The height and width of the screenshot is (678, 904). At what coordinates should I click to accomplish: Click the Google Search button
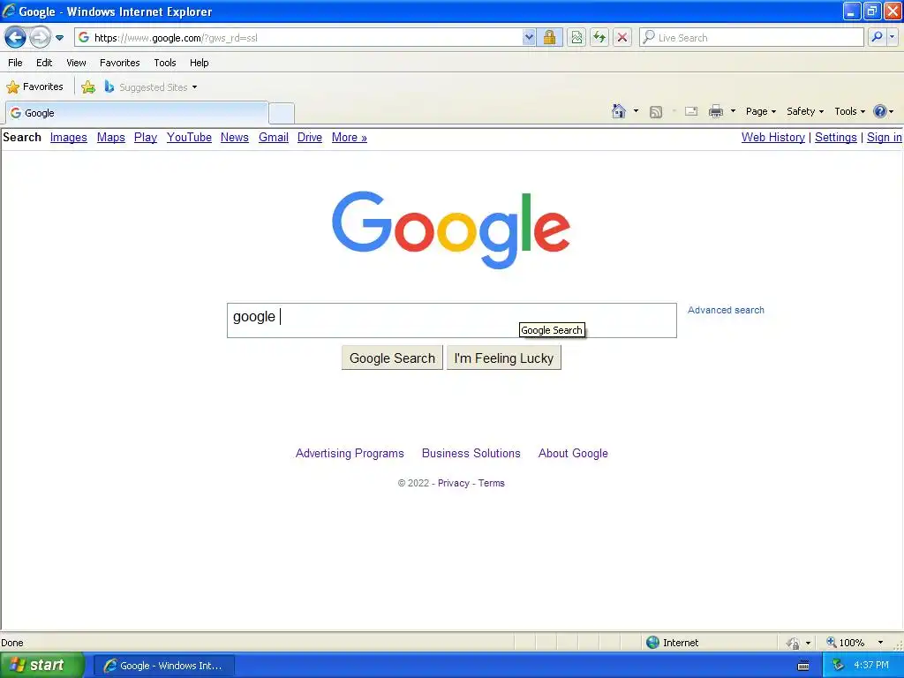[x=392, y=358]
